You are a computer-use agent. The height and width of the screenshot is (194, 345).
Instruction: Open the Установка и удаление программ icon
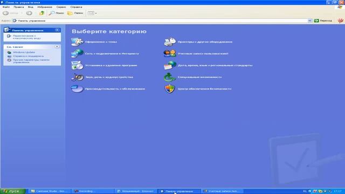(77, 65)
